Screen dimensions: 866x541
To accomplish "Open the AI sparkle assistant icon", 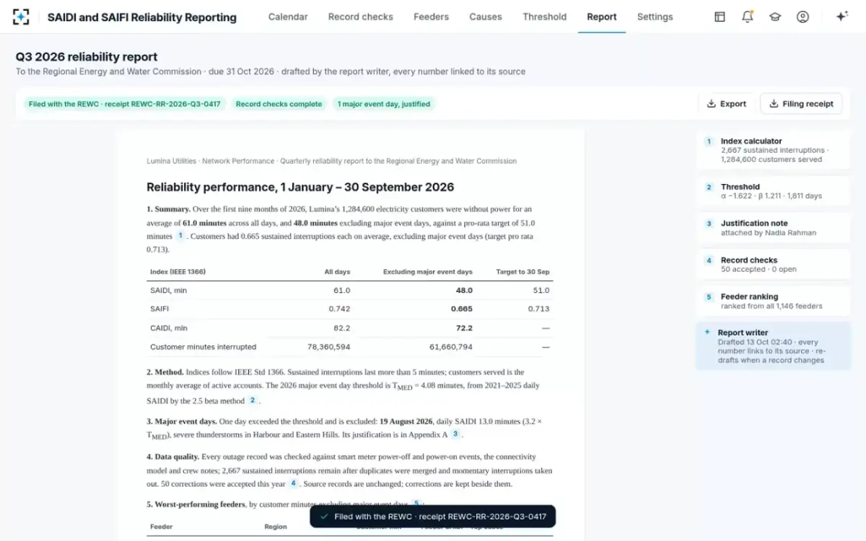I will [841, 17].
